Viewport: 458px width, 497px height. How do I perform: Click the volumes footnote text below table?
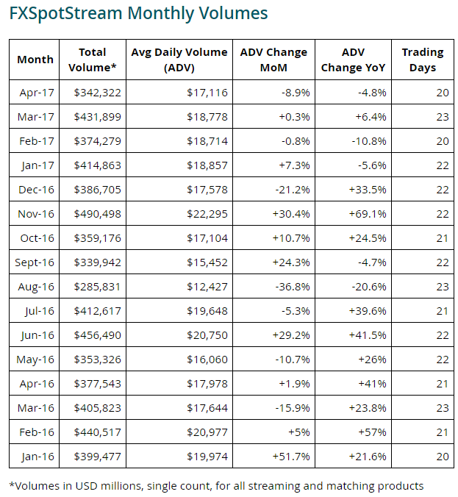[217, 485]
